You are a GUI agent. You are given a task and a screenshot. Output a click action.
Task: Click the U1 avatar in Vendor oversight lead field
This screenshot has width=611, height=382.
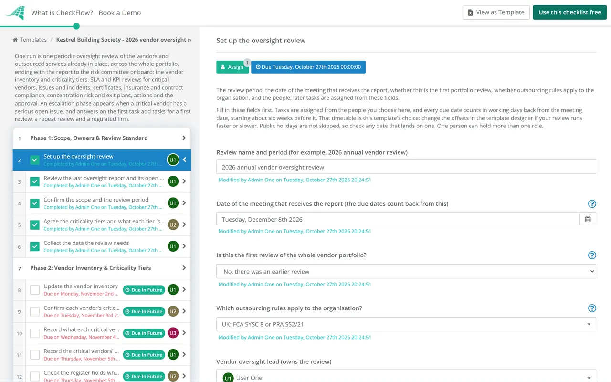[x=228, y=378]
